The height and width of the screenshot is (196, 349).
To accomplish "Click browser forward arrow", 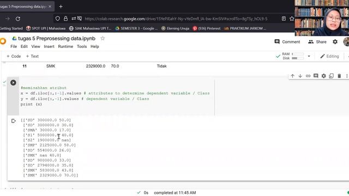I will coord(7,19).
